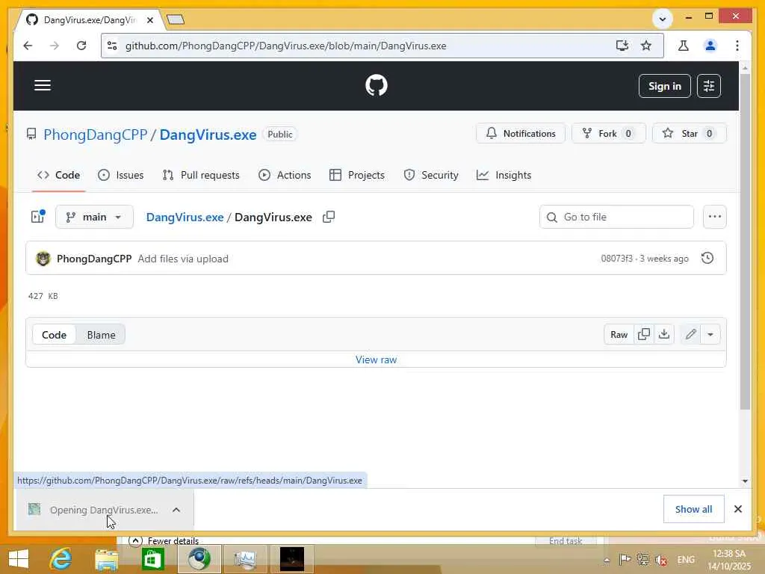Close the DangVirus.exe browser tab

[150, 20]
